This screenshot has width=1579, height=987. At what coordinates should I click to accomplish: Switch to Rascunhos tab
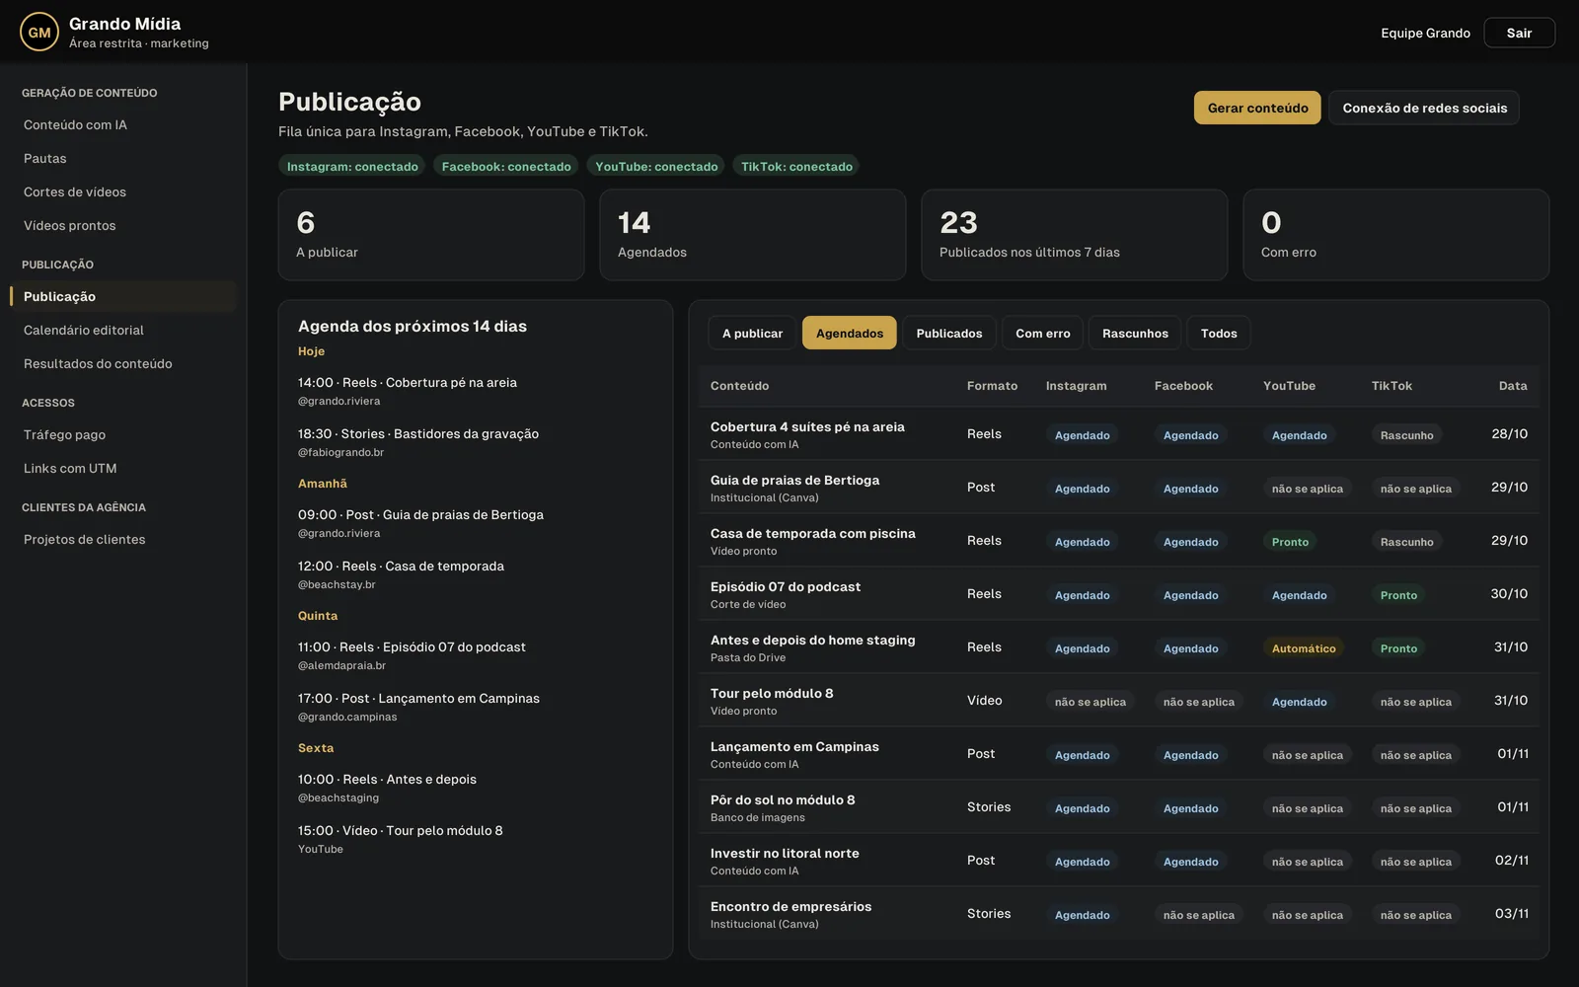(x=1135, y=334)
